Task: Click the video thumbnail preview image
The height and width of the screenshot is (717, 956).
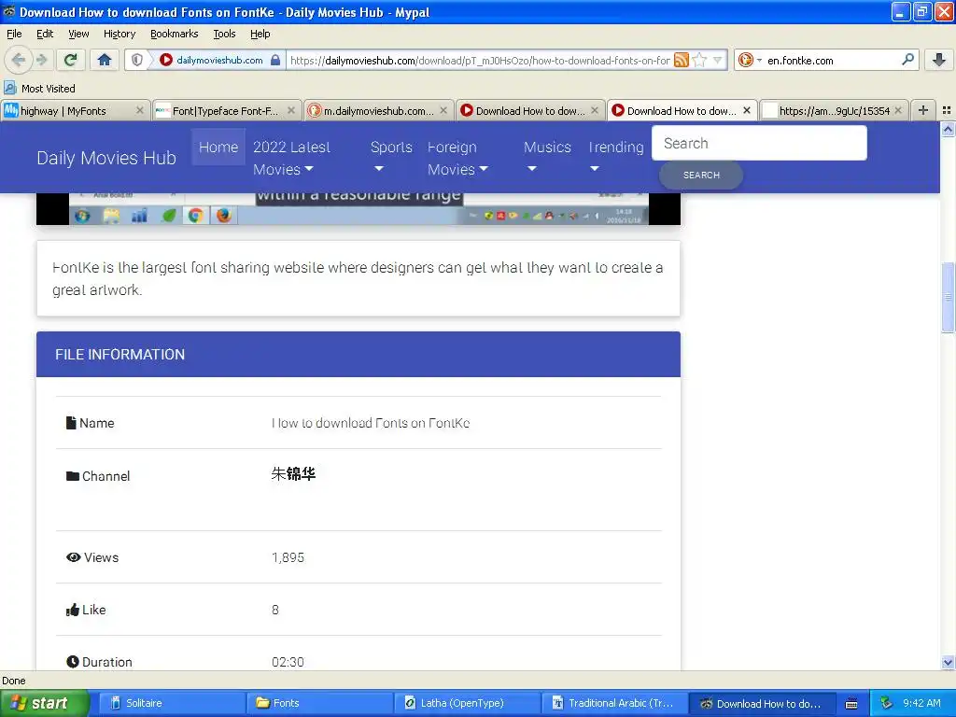Action: 358,208
